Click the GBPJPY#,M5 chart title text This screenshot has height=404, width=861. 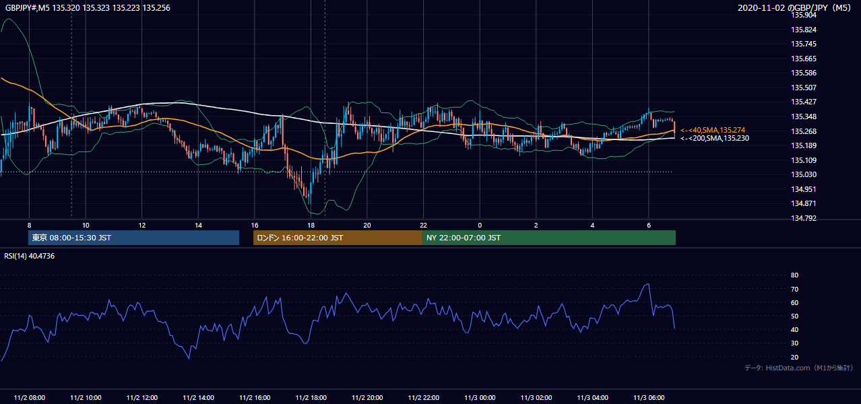(88, 8)
